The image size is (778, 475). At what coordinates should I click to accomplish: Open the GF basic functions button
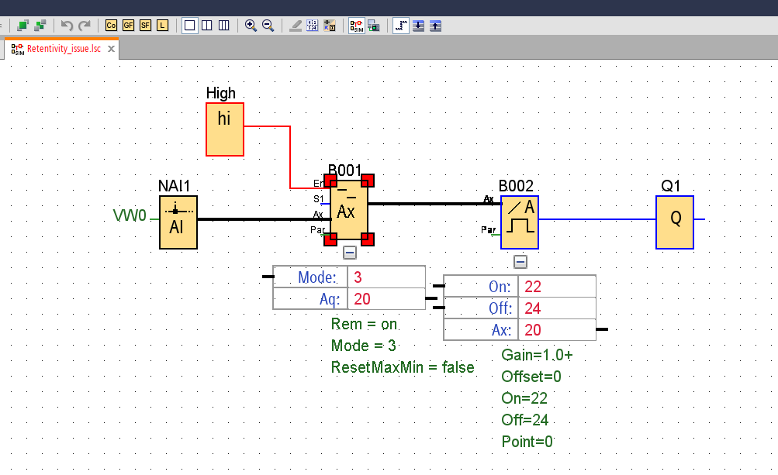[128, 26]
